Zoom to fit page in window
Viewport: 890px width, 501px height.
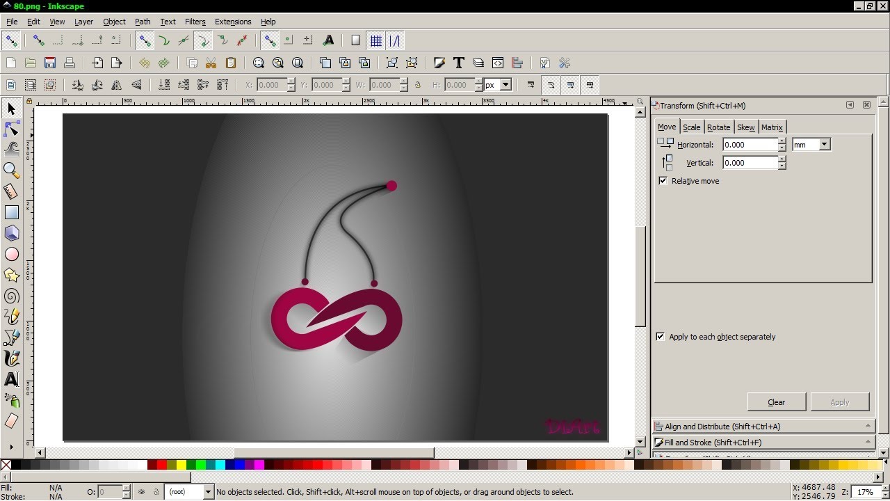[298, 63]
